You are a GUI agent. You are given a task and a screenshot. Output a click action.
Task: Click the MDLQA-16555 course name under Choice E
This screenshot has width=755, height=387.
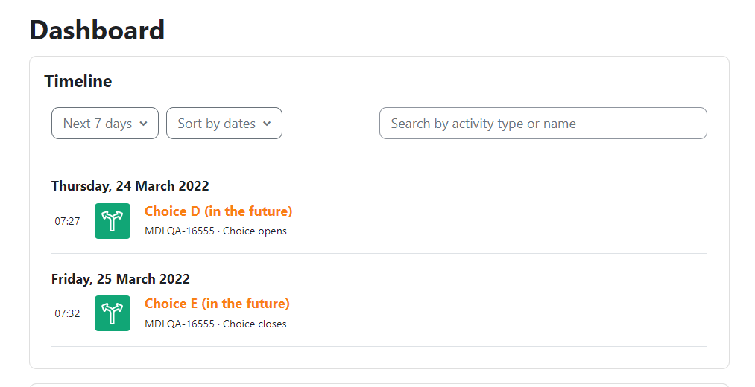pos(180,324)
